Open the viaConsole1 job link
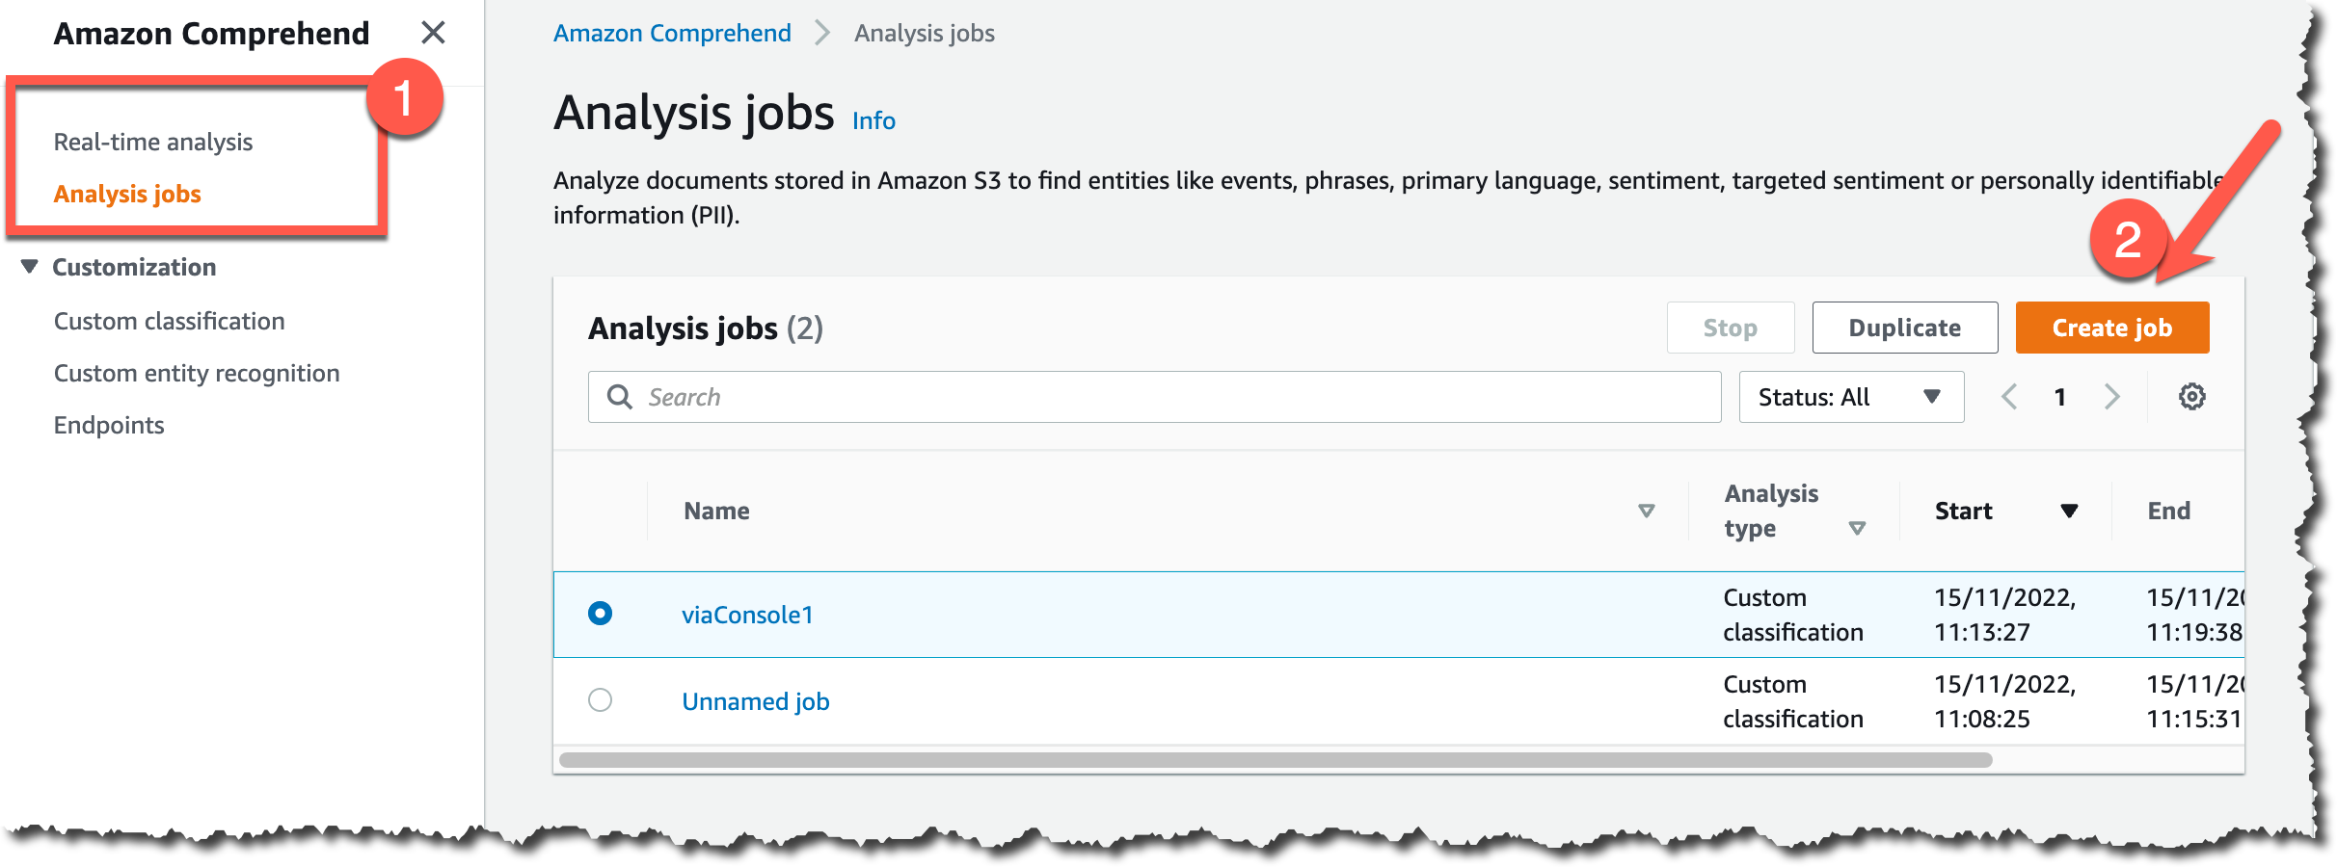Screen dimensions: 2337x867 tap(747, 615)
